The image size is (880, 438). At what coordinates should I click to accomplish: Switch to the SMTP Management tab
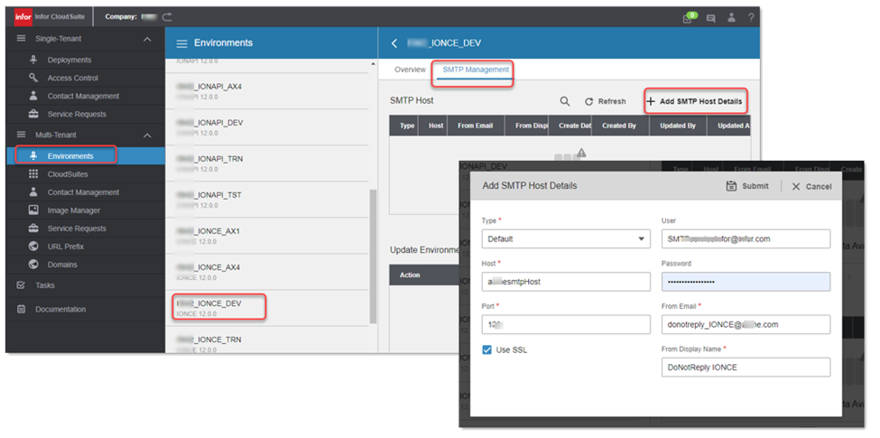point(476,70)
